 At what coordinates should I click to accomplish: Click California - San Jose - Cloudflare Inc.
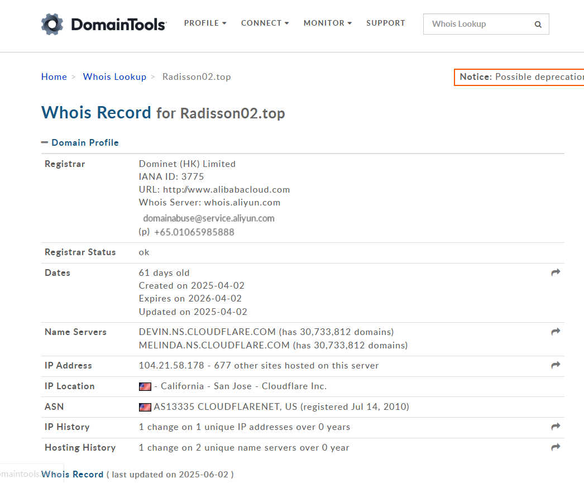(x=243, y=386)
